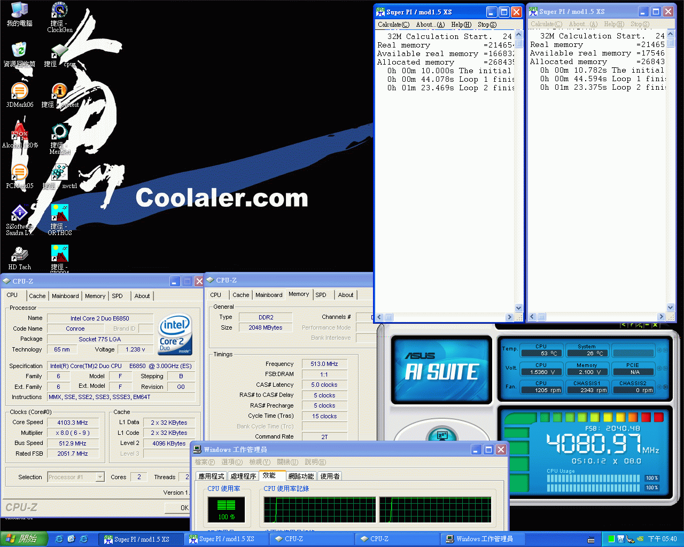684x547 pixels.
Task: Click the OK button in CPU-Z
Action: 178,507
